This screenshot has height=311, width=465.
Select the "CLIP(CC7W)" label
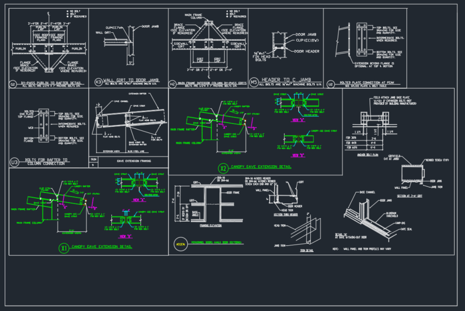[114, 28]
